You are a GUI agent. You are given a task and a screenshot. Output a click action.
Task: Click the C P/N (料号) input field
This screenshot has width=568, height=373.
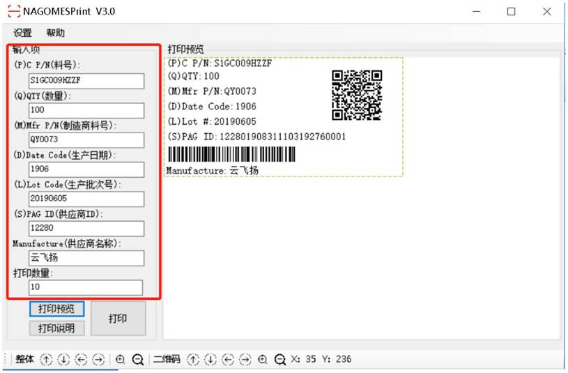click(x=86, y=81)
